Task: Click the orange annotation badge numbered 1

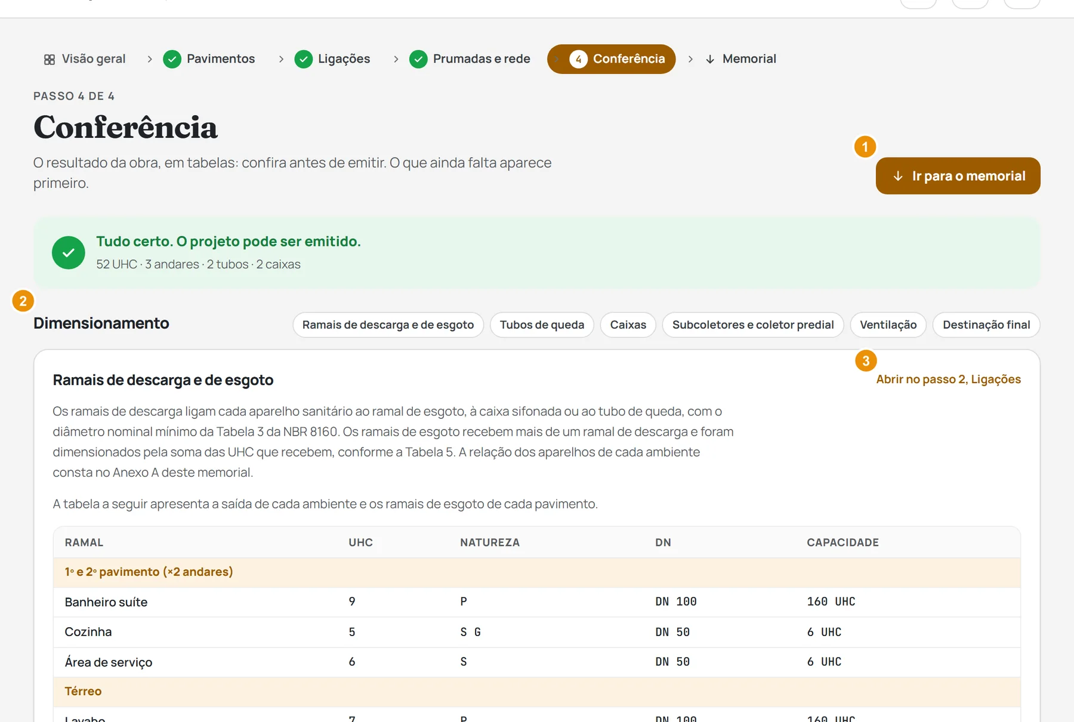Action: tap(865, 147)
